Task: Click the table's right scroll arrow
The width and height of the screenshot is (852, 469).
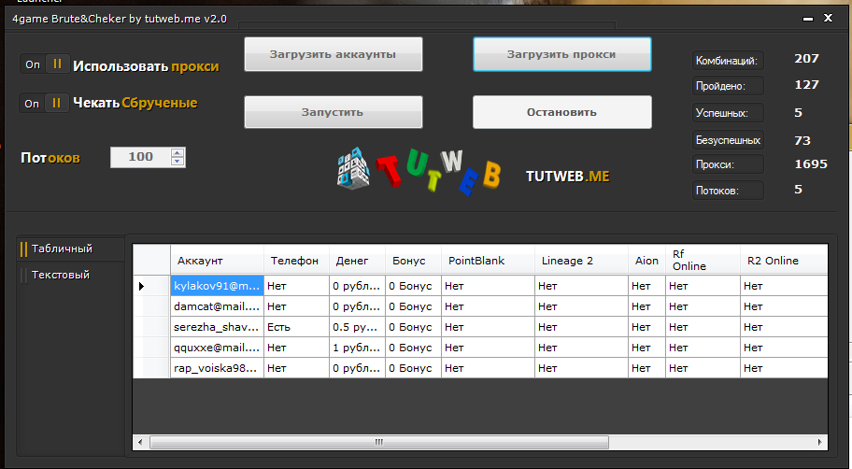Action: (x=820, y=442)
